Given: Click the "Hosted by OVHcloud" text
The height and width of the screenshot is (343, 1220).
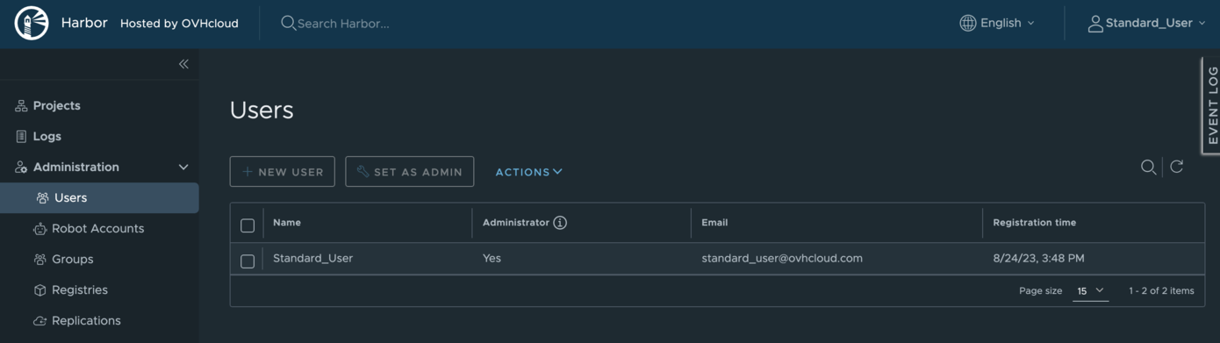Looking at the screenshot, I should [179, 24].
